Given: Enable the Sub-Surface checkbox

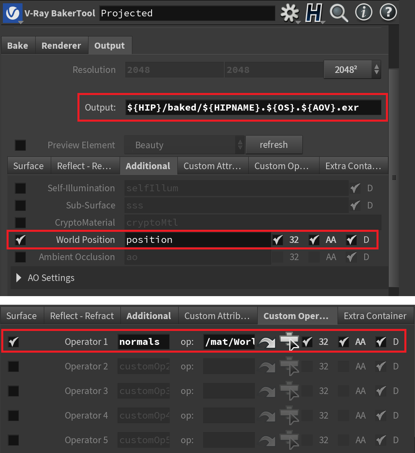Looking at the screenshot, I should (x=20, y=206).
